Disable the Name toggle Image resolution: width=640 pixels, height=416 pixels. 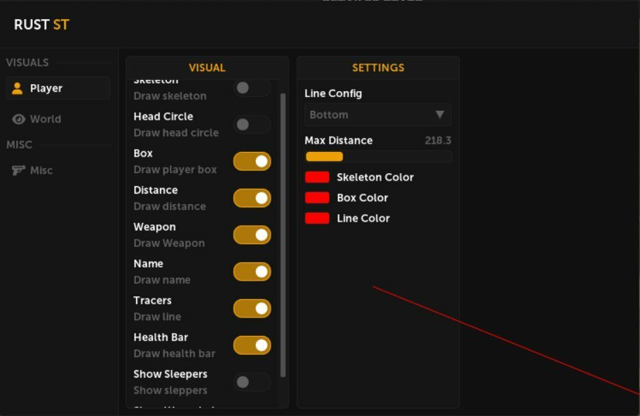click(252, 272)
